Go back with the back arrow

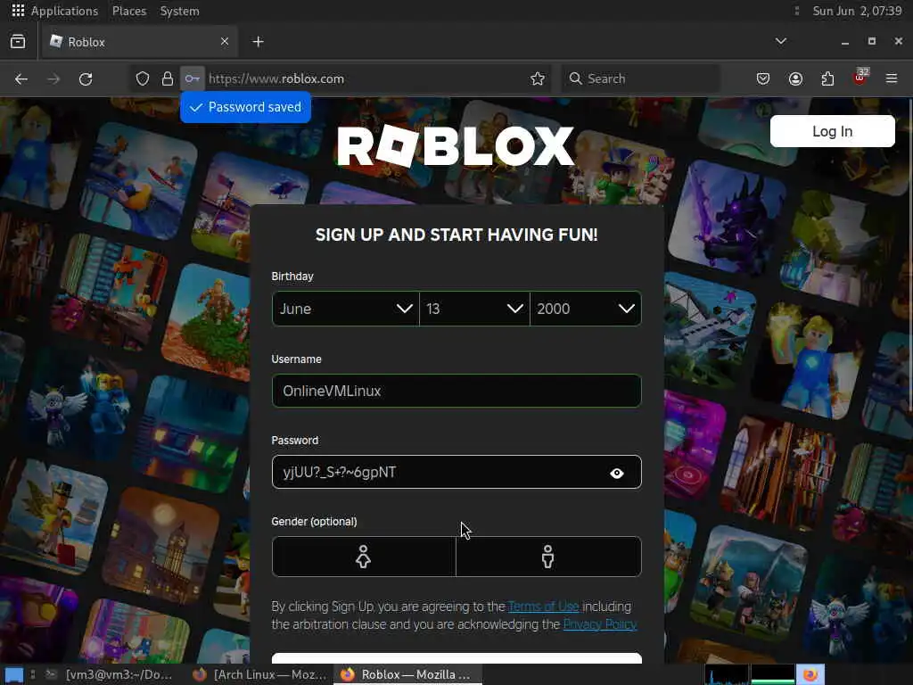pos(21,78)
